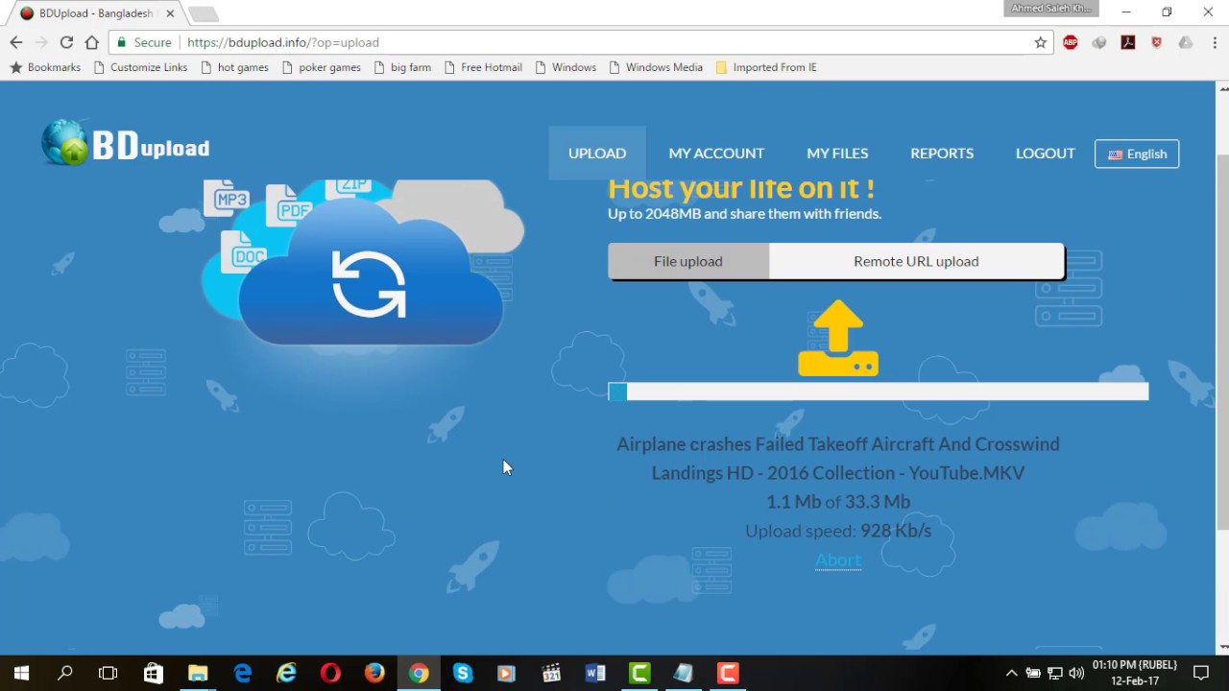Viewport: 1229px width, 691px height.
Task: Switch to Chrome on the taskbar
Action: (x=419, y=673)
